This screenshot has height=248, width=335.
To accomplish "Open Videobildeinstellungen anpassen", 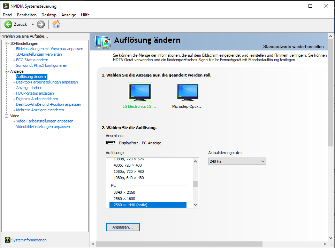I will pyautogui.click(x=43, y=127).
